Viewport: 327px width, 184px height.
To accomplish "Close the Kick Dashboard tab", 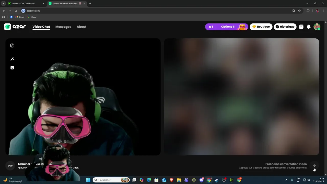I will [x=43, y=4].
